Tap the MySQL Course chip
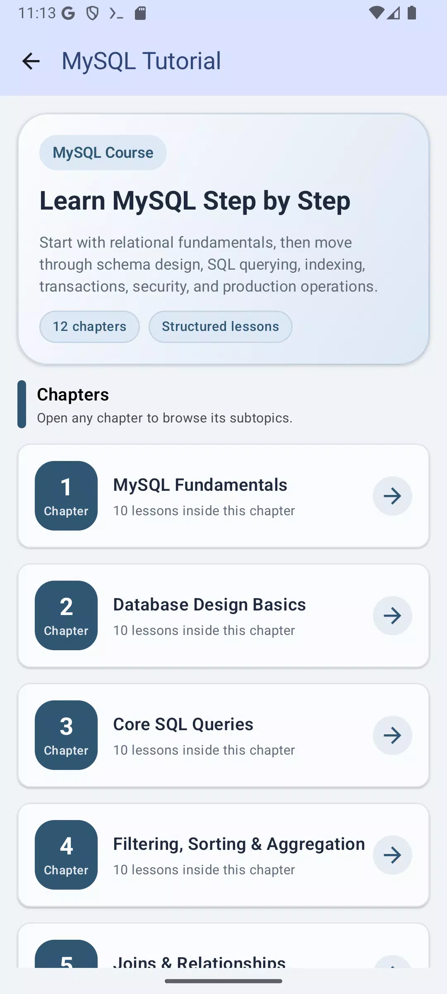The height and width of the screenshot is (994, 447). click(x=103, y=152)
